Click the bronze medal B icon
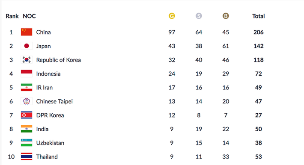The width and height of the screenshot is (304, 165). pos(226,16)
